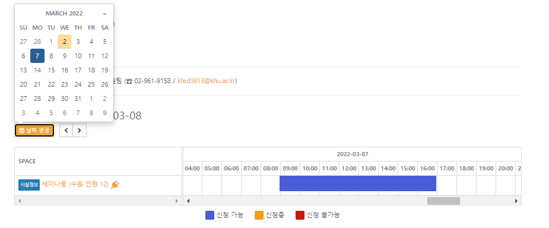Click the timeline horizontal scrollbar thumb

443,201
